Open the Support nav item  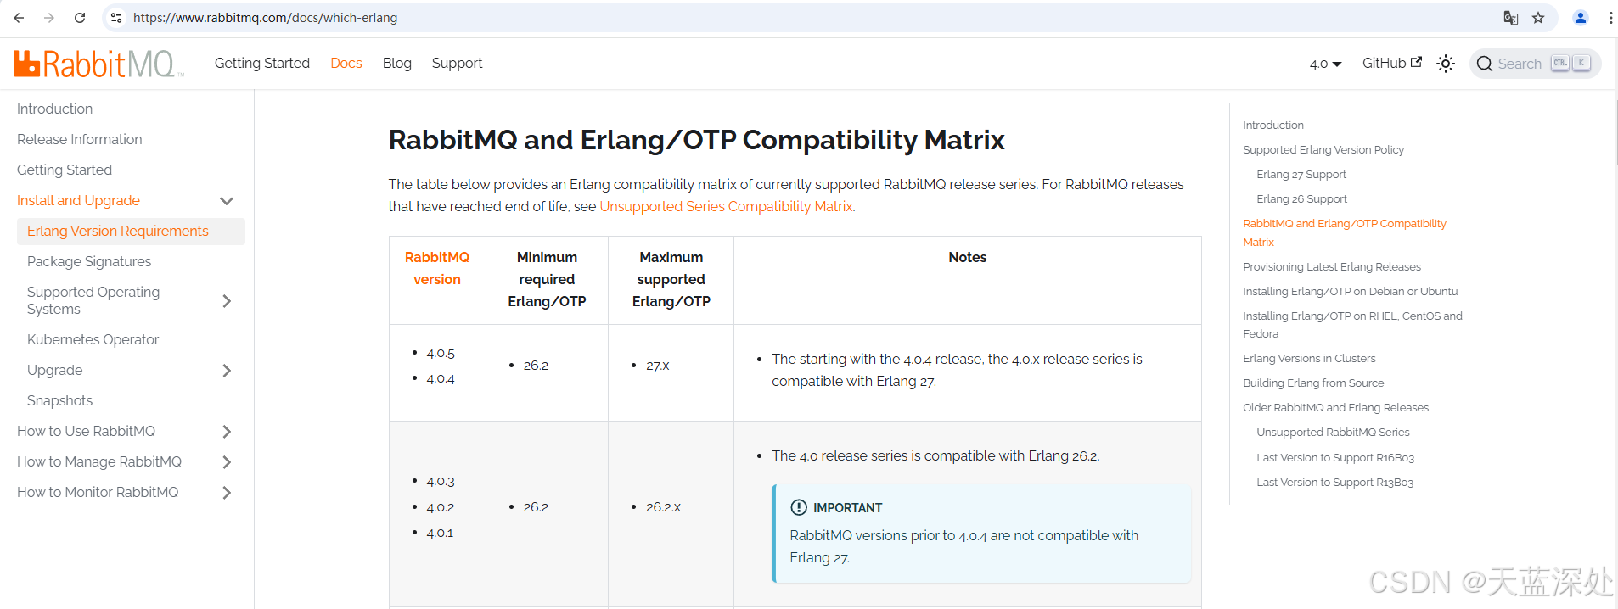tap(457, 63)
